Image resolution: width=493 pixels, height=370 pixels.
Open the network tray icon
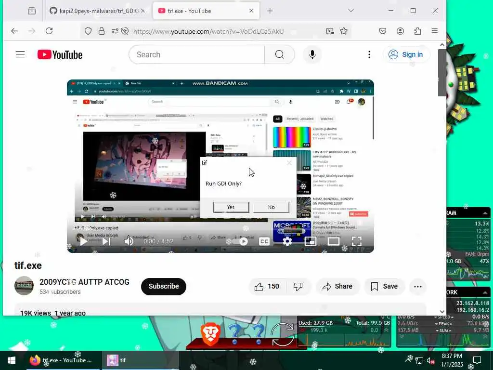pos(419,360)
